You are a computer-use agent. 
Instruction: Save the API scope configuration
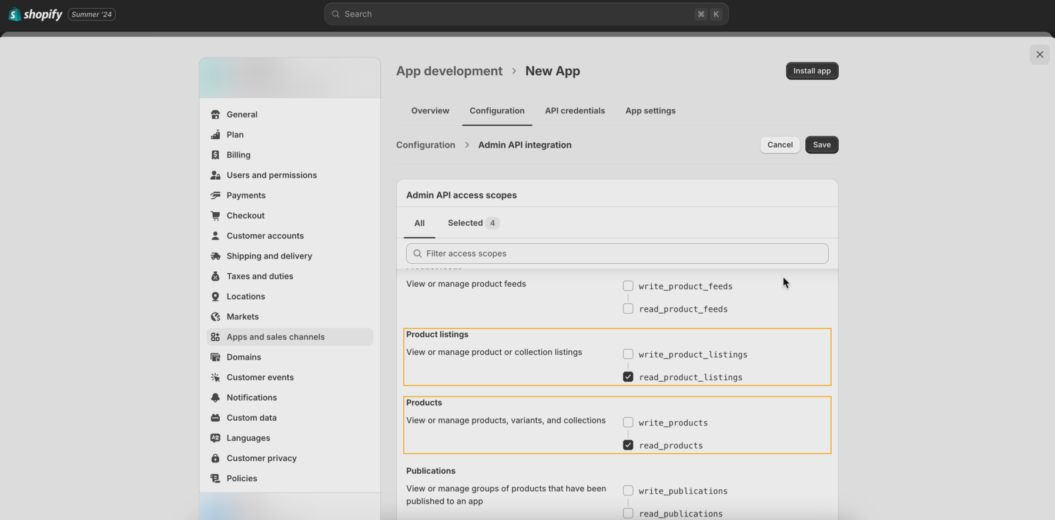(822, 145)
